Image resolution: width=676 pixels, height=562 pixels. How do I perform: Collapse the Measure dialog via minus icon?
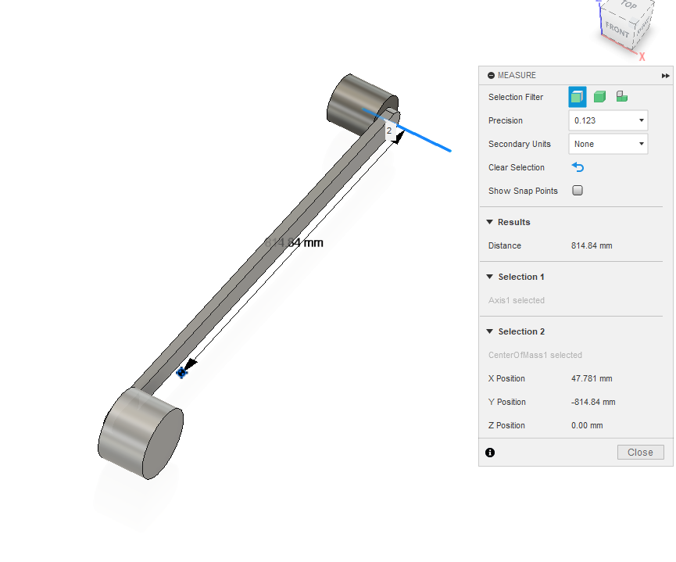pyautogui.click(x=491, y=76)
